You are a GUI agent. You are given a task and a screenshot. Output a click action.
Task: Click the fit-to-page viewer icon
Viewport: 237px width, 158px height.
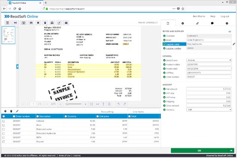pyautogui.click(x=91, y=104)
